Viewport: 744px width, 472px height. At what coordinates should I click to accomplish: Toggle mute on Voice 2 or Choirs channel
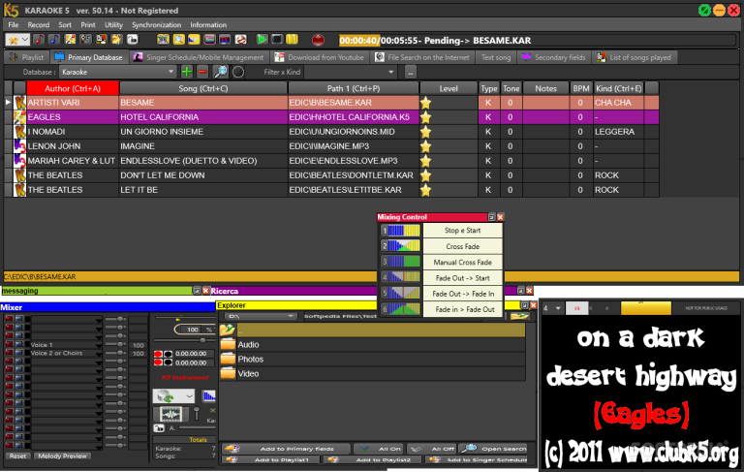point(10,353)
